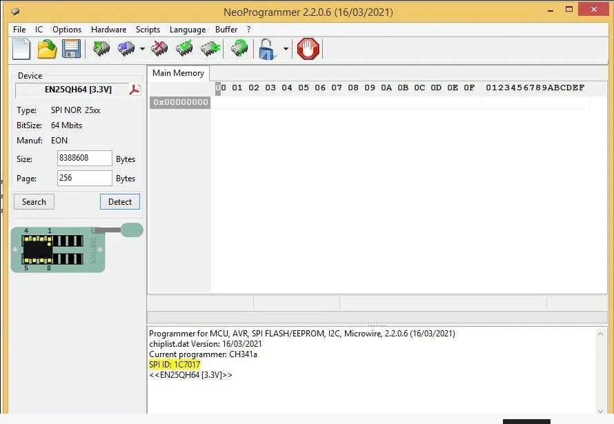Screen dimensions: 614x424
Task: Click the first hex cell at column 00
Action: [x=221, y=102]
